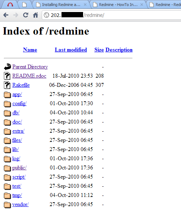Screen dimensions: 181x210
Task: Open the public/ directory link
Action: pyautogui.click(x=19, y=168)
